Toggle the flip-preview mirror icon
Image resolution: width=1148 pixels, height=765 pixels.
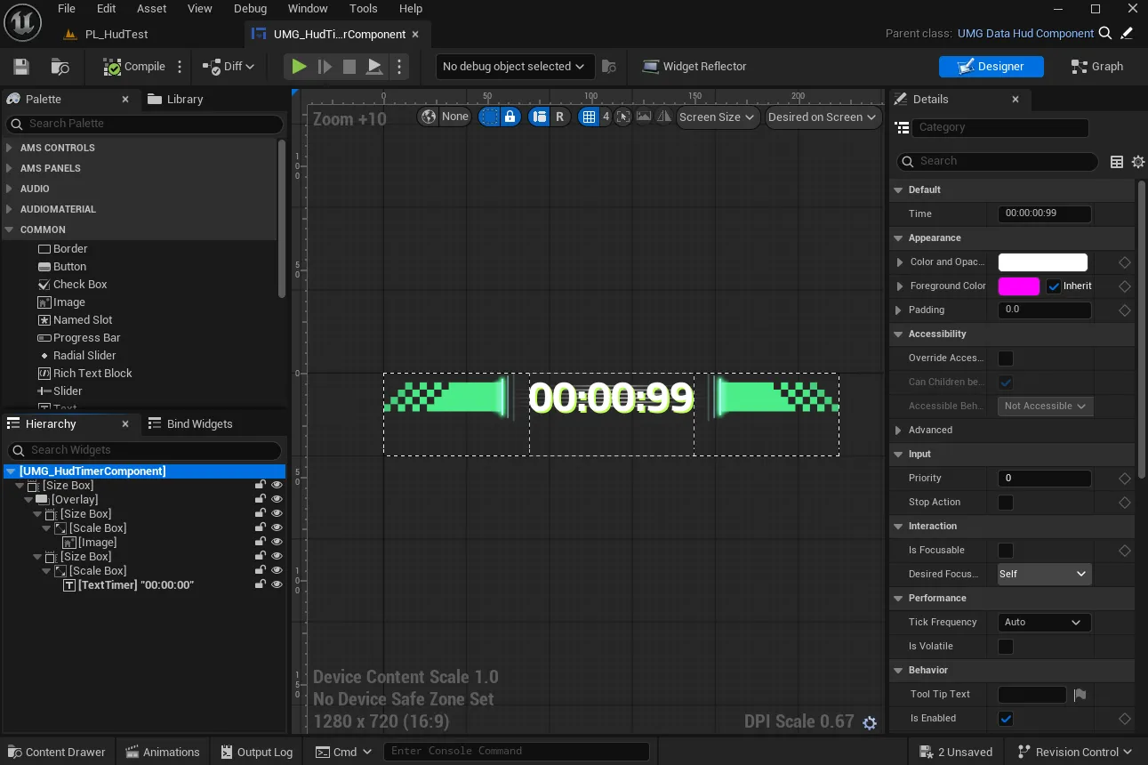(663, 117)
